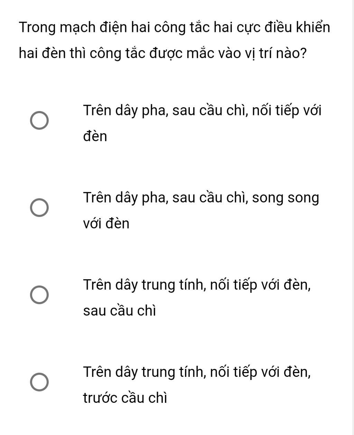Click 'sau cầu chì' line of third option
Screen dimensions: 354x435
(120, 311)
